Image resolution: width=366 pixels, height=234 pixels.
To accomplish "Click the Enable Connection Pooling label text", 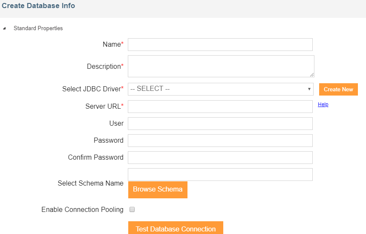I will (82, 209).
